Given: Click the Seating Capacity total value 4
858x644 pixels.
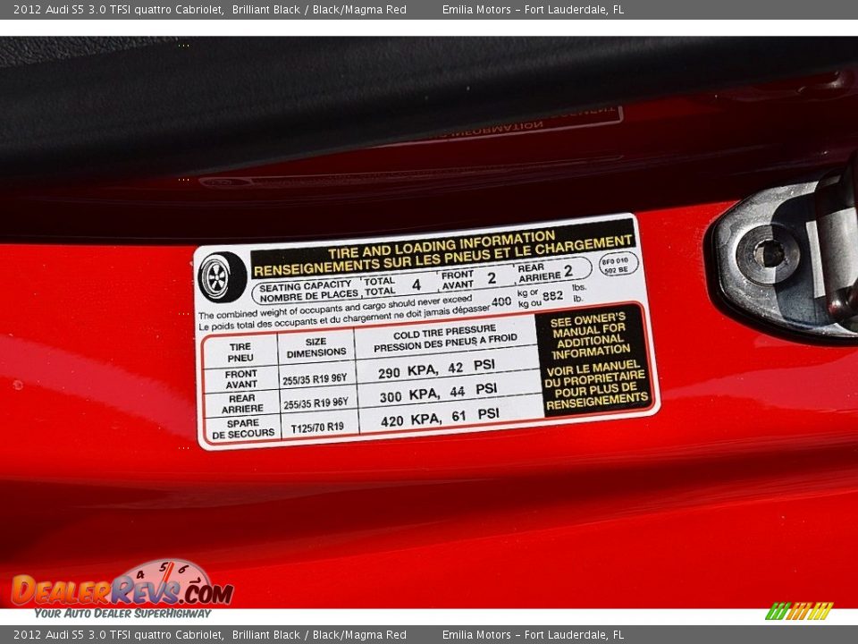Looking at the screenshot, I should tap(416, 285).
